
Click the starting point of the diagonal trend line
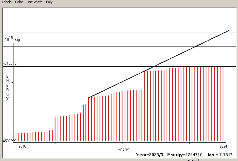coord(89,98)
